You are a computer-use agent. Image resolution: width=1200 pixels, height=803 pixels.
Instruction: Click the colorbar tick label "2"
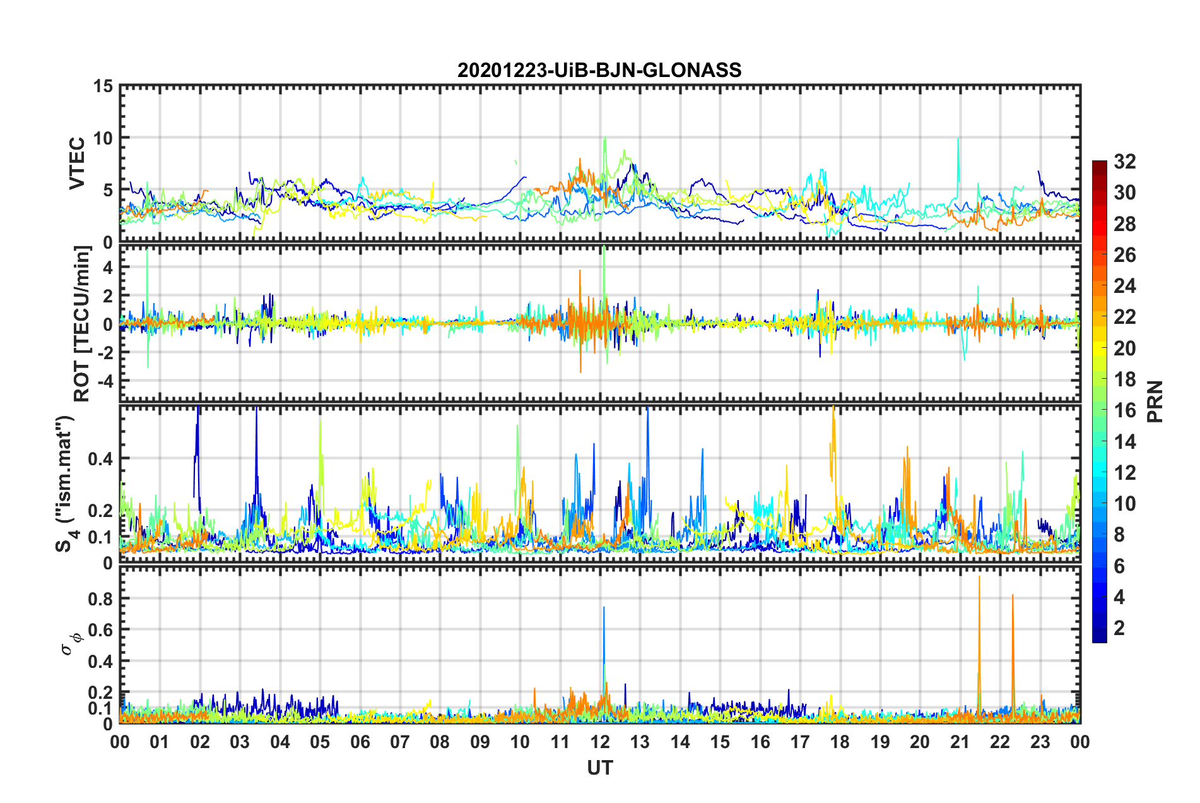point(1119,628)
